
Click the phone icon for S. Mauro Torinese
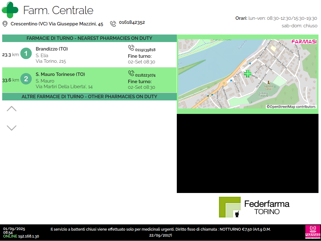click(131, 73)
